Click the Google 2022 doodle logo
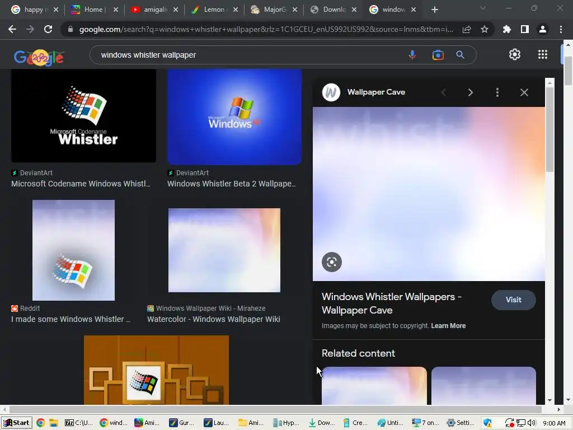 pos(39,58)
